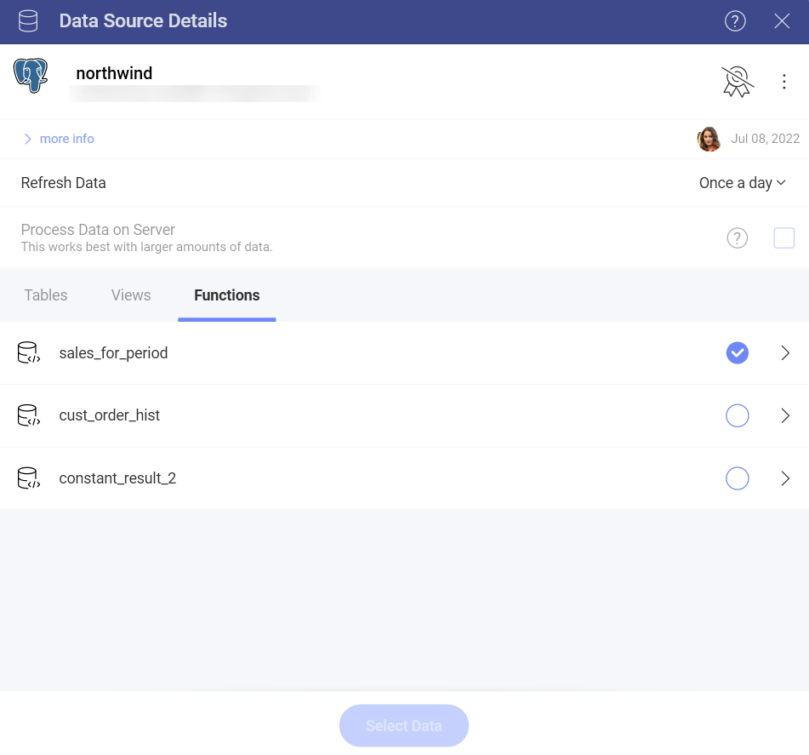Screen dimensions: 809x755
Task: Click the help icon in title bar
Action: [x=735, y=21]
